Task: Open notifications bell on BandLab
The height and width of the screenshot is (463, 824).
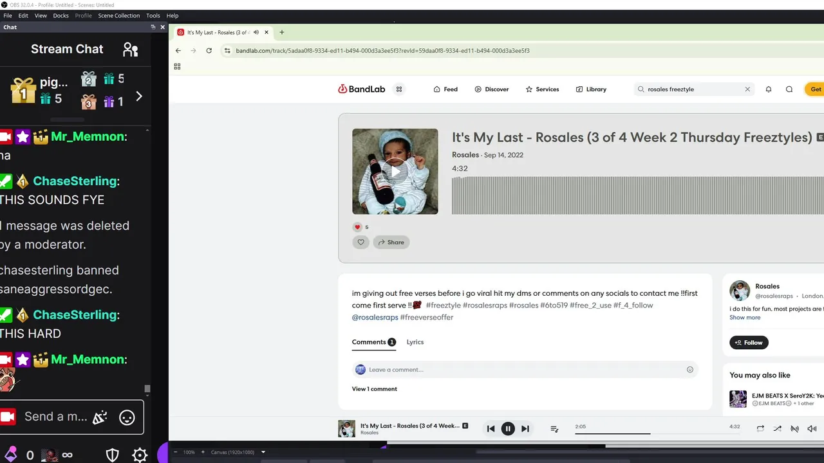Action: pyautogui.click(x=769, y=89)
